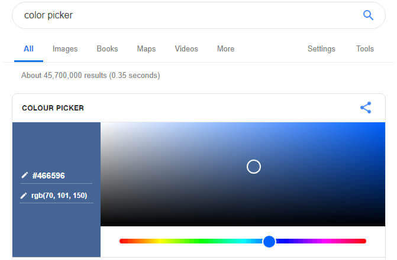Edit the hex value #466596
The image size is (397, 260).
49,175
